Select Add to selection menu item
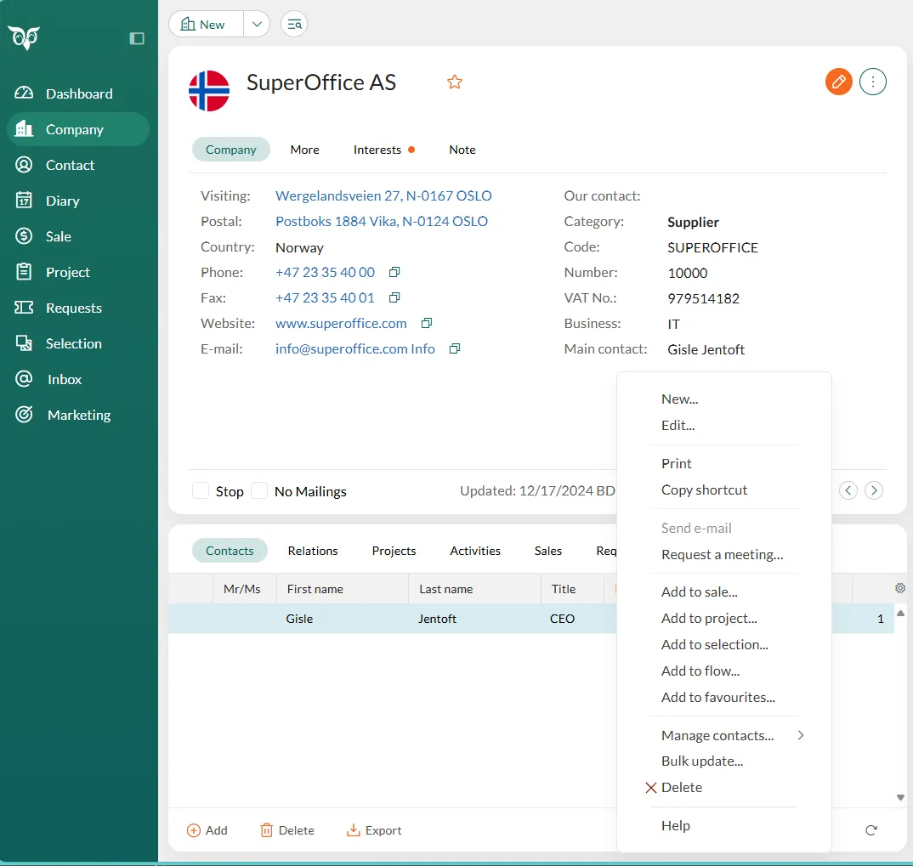913x866 pixels. (x=714, y=644)
